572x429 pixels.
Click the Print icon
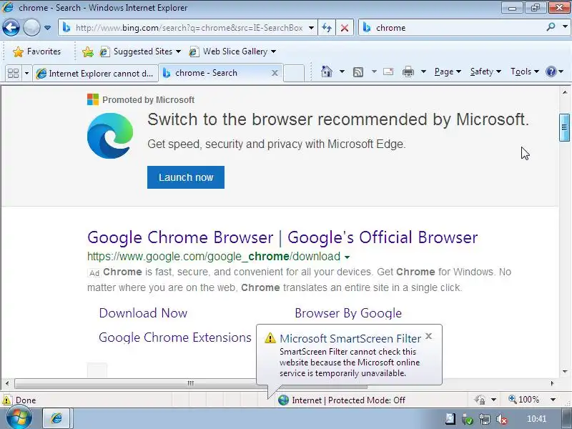(408, 71)
